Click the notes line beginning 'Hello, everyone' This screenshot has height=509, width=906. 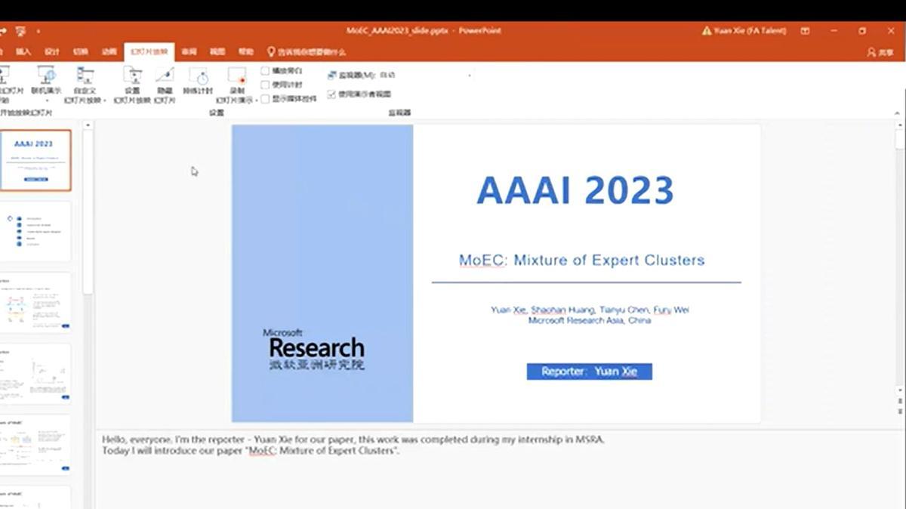(x=353, y=439)
